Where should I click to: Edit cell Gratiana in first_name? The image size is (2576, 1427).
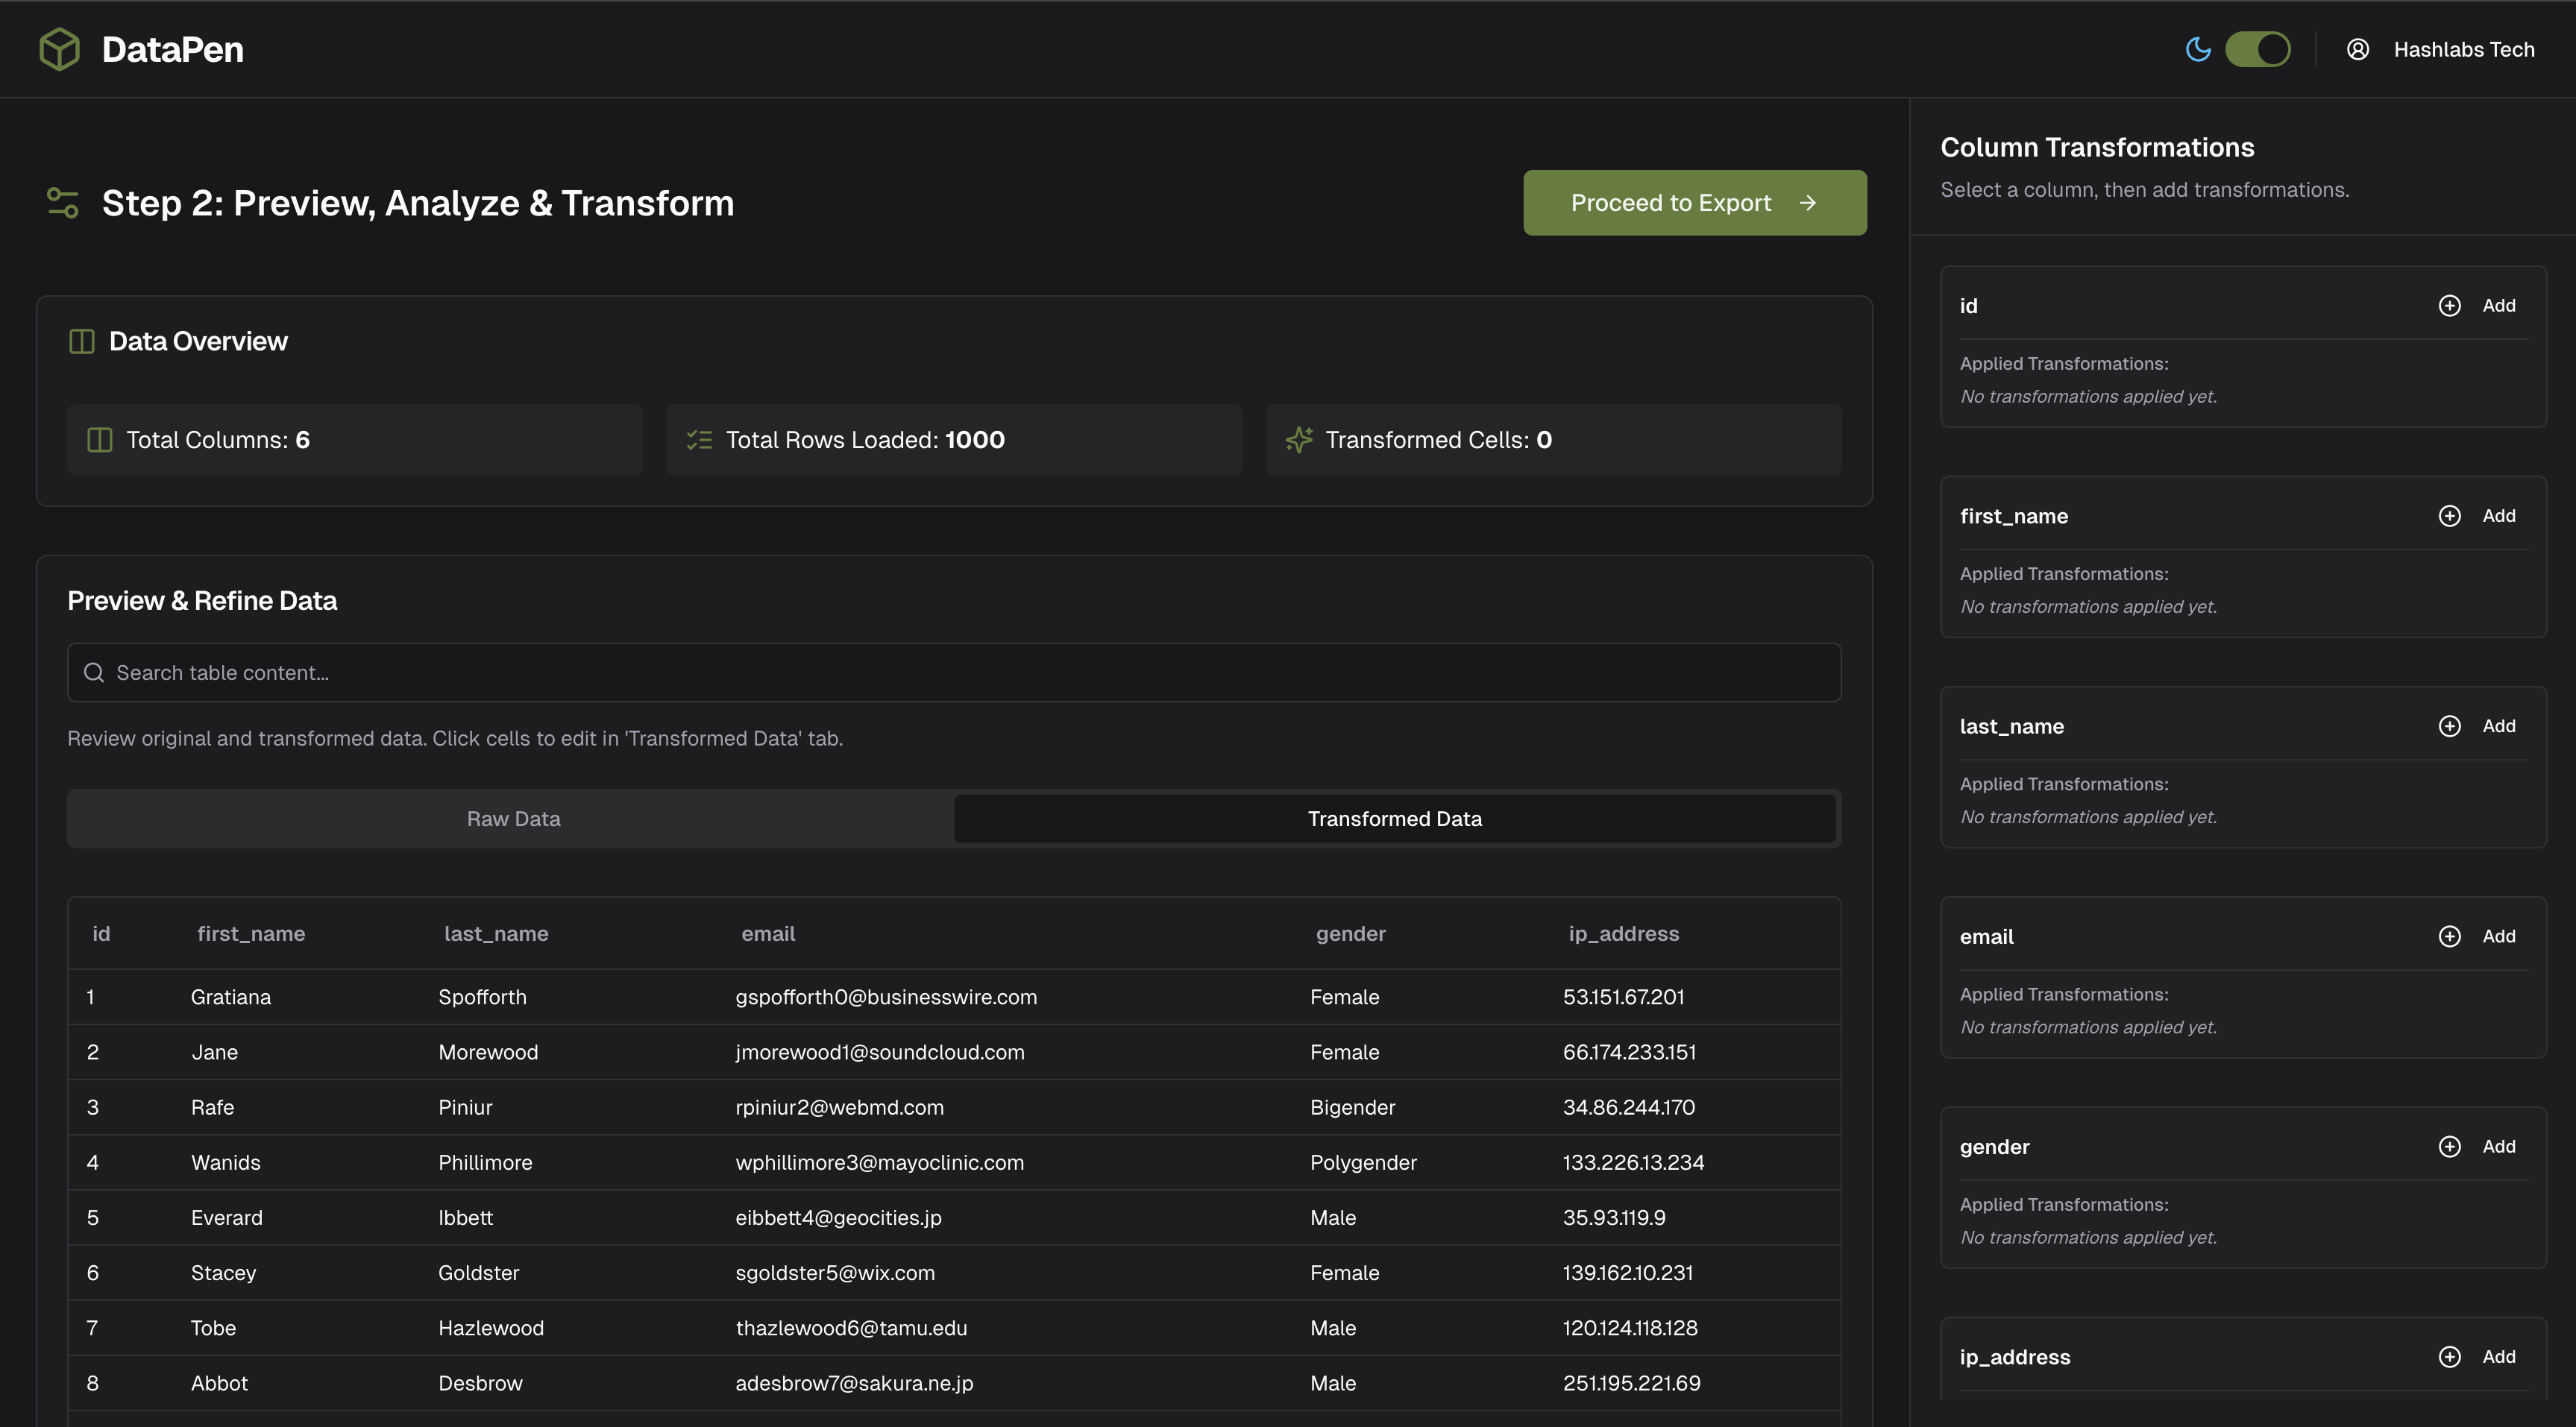point(231,997)
